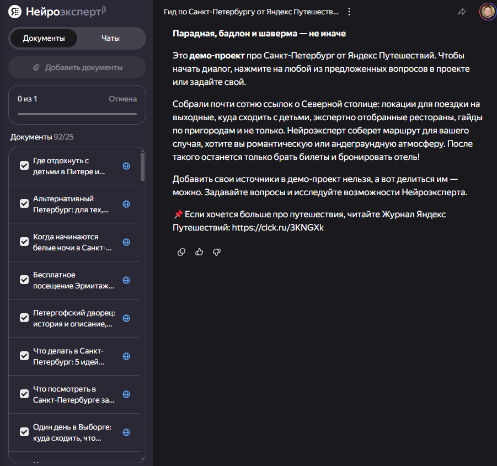The image size is (497, 466).
Task: Open the three-dot menu beside the chat title
Action: (349, 12)
